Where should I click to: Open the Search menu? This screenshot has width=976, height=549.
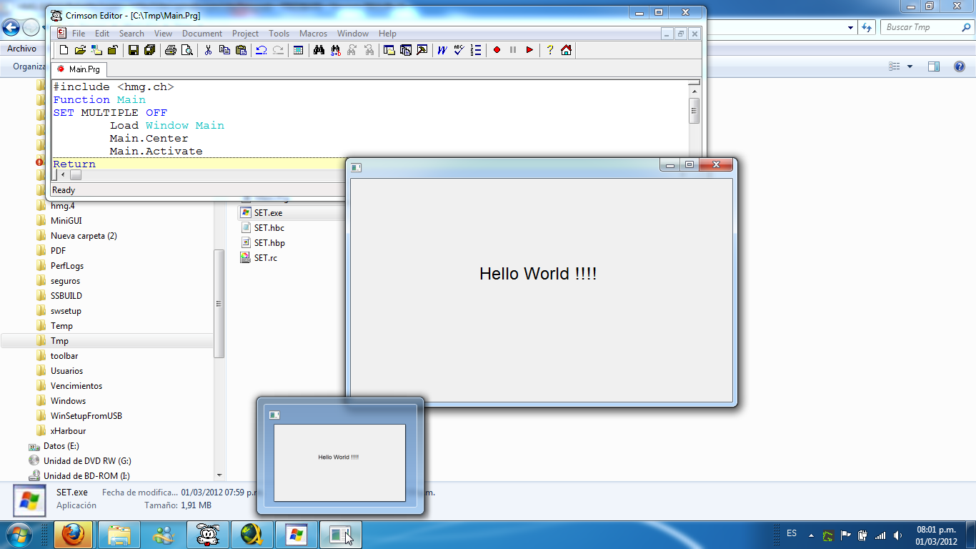131,34
